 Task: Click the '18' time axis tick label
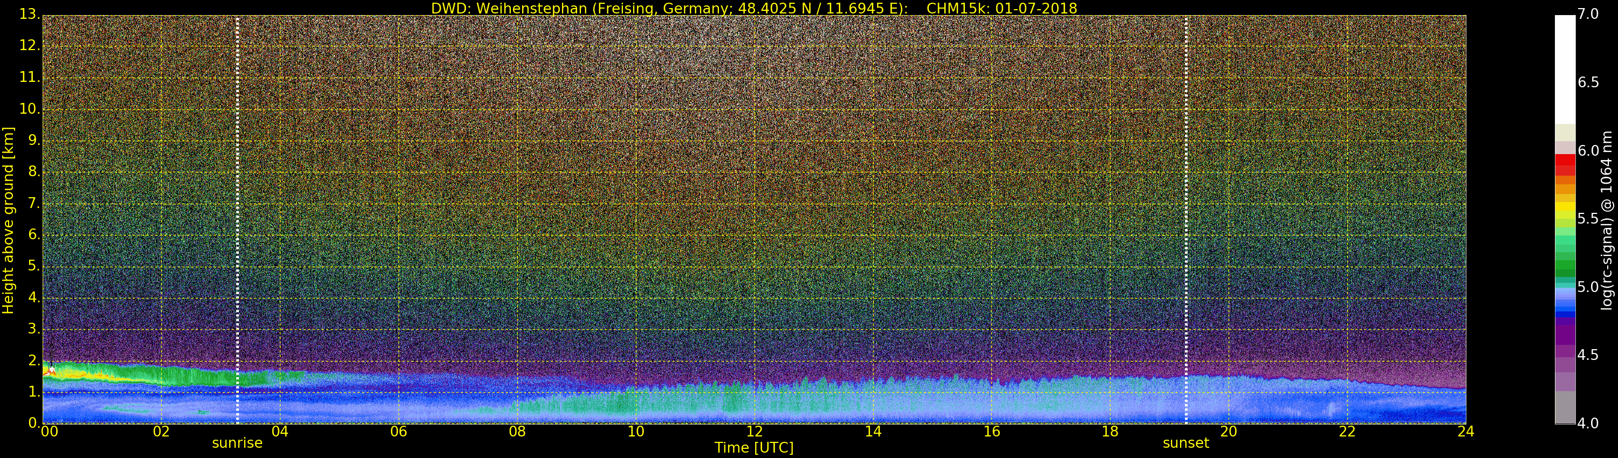tap(1110, 432)
